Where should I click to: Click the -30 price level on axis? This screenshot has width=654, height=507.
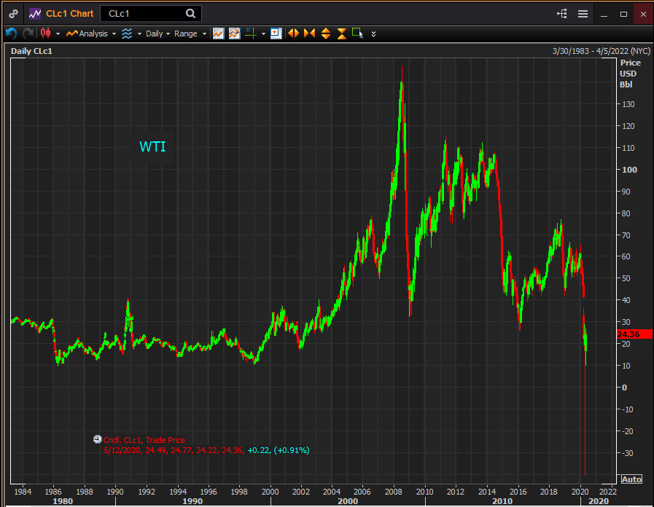[628, 453]
